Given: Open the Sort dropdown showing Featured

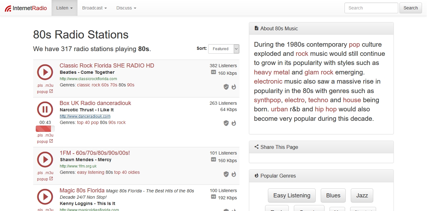Looking at the screenshot, I should point(224,49).
